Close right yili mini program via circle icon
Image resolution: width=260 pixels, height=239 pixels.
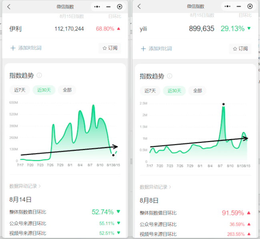tap(250, 6)
